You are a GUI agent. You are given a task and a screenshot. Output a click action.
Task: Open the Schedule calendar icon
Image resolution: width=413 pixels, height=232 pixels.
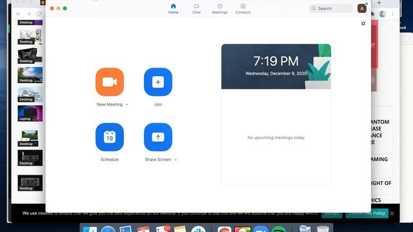pos(110,137)
